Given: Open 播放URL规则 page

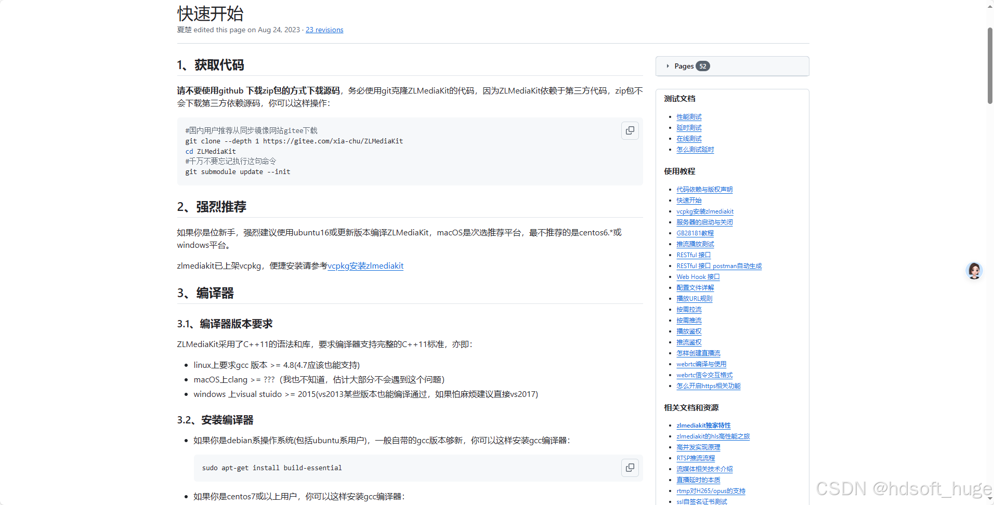Looking at the screenshot, I should (695, 299).
